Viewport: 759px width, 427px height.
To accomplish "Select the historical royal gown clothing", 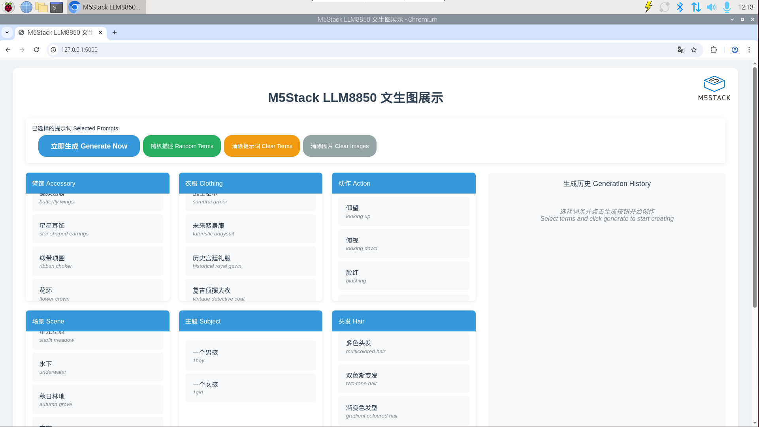I will pos(250,261).
